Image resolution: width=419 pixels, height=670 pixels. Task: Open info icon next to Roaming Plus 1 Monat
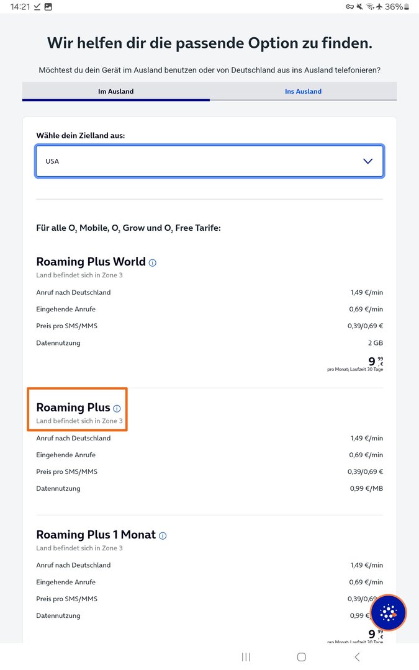click(163, 535)
